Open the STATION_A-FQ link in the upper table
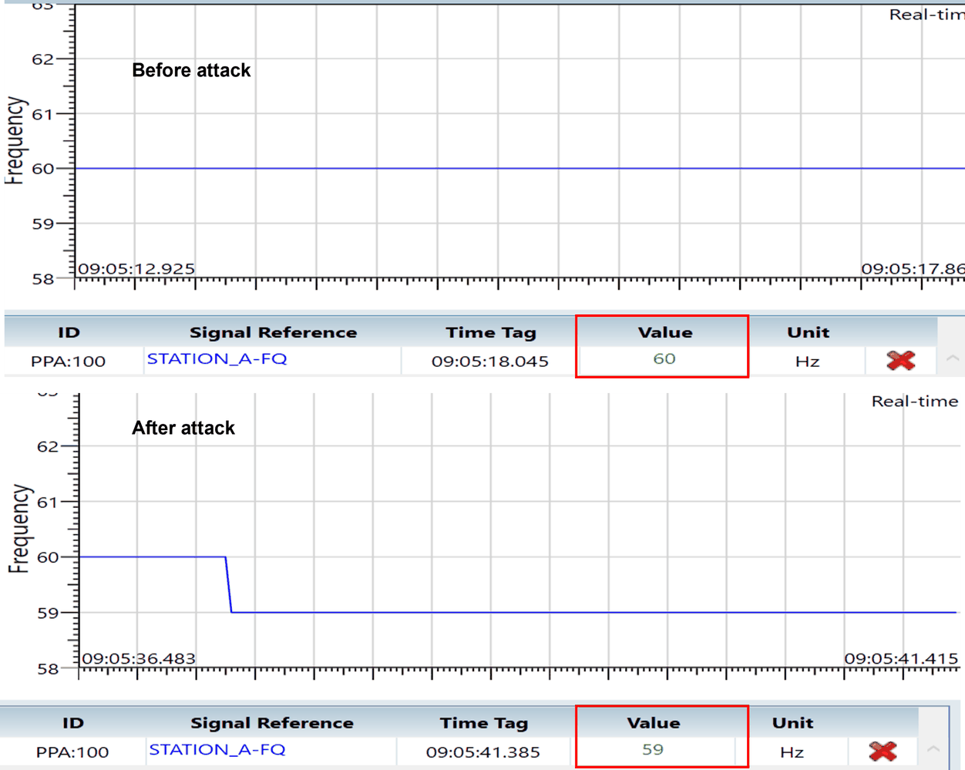 (x=217, y=358)
